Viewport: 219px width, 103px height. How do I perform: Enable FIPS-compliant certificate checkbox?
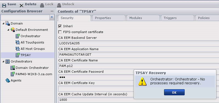click(60, 32)
